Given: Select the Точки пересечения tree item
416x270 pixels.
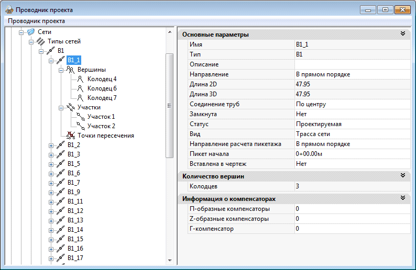Looking at the screenshot, I should 106,136.
